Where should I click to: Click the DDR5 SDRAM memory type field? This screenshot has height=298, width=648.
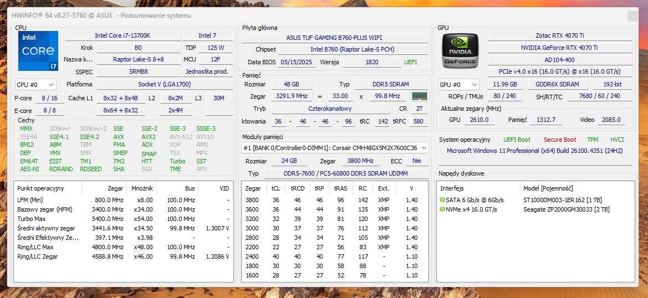click(391, 85)
